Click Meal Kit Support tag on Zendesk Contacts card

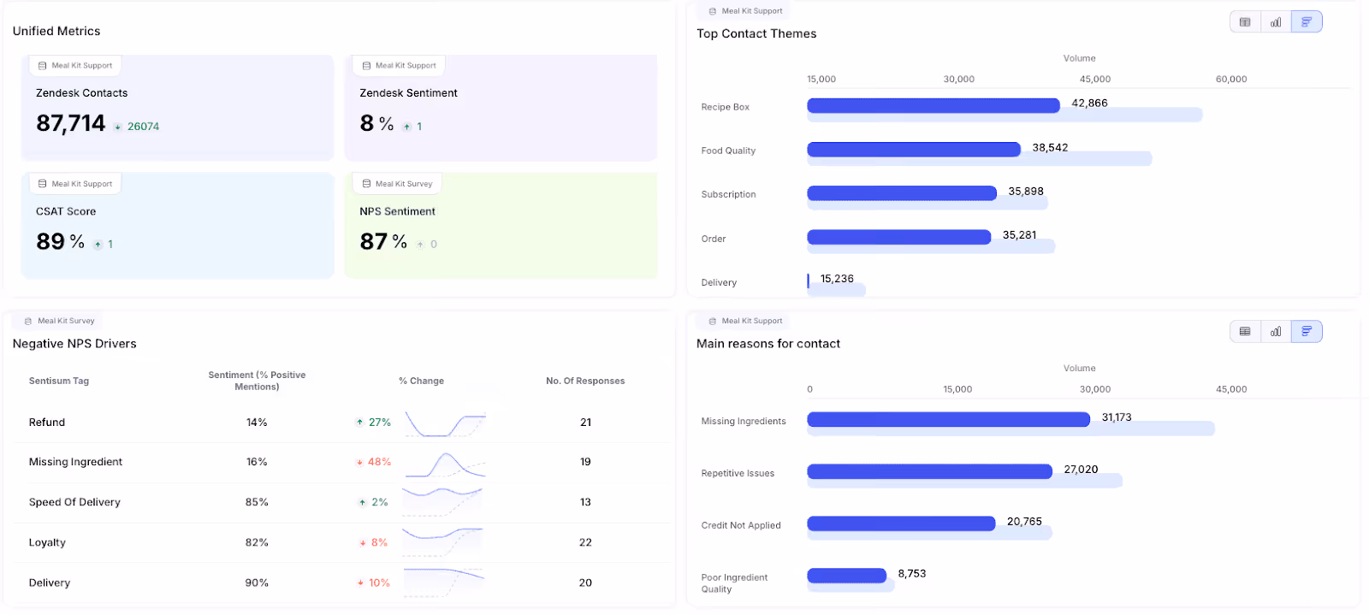click(75, 66)
